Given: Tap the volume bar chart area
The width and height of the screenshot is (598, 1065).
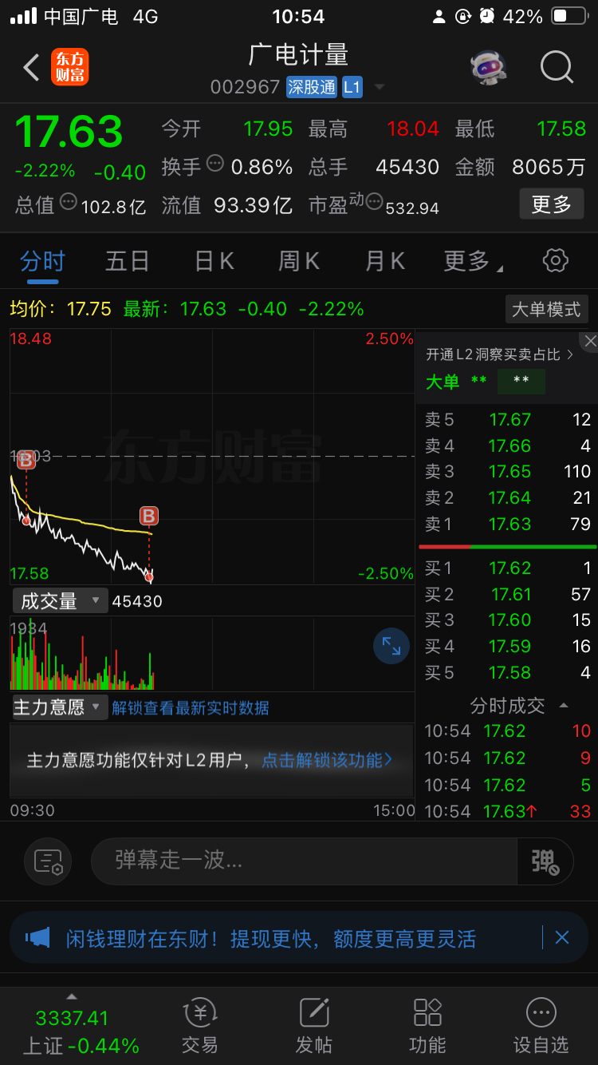Looking at the screenshot, I should coord(211,653).
